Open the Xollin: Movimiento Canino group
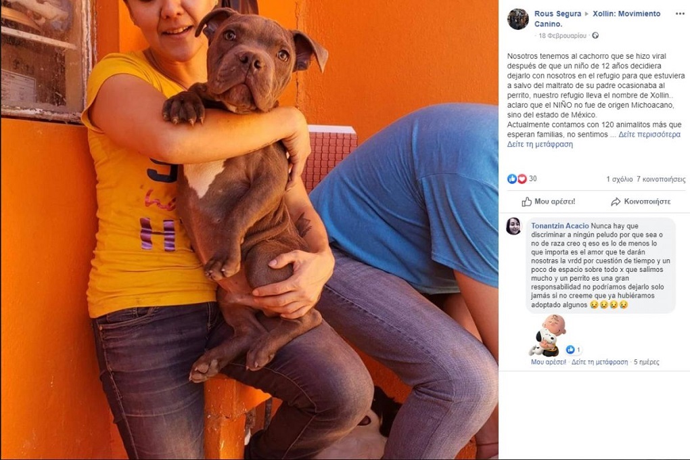The height and width of the screenshot is (460, 690). click(x=597, y=19)
